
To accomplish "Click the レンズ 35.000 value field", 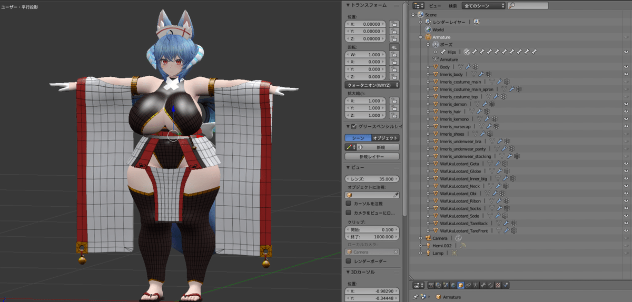I will tap(372, 179).
